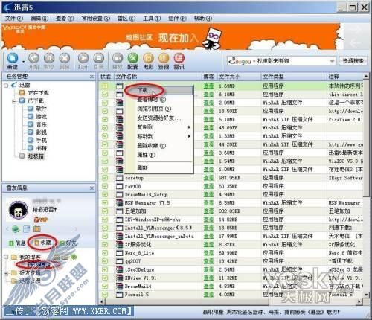
Task: Open the Gougou search box dropdown arrow
Action: [332, 61]
